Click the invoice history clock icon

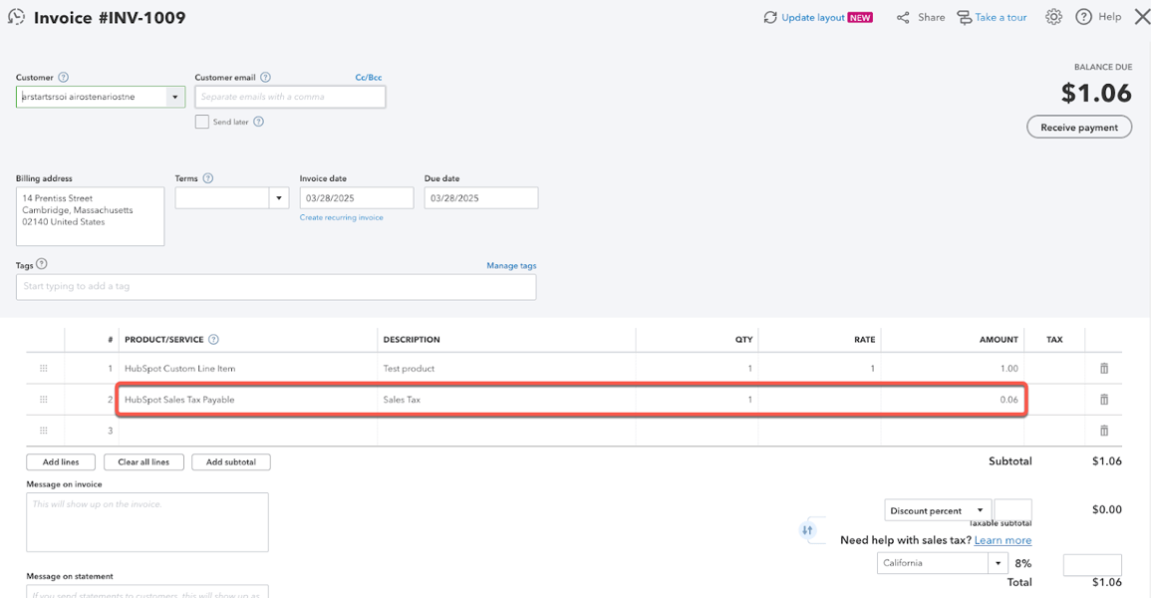coord(16,17)
